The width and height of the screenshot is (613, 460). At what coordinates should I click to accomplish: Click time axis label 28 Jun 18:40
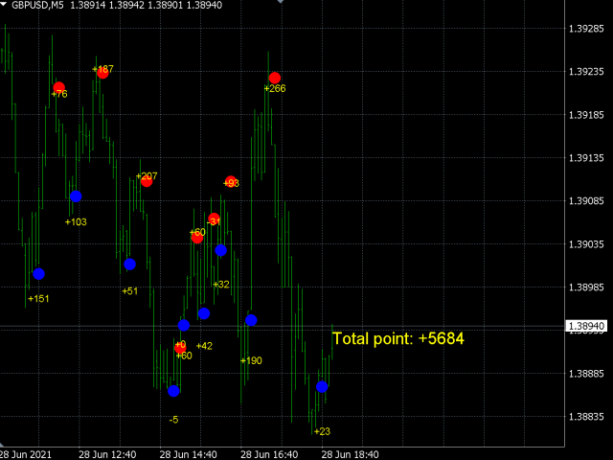click(350, 454)
